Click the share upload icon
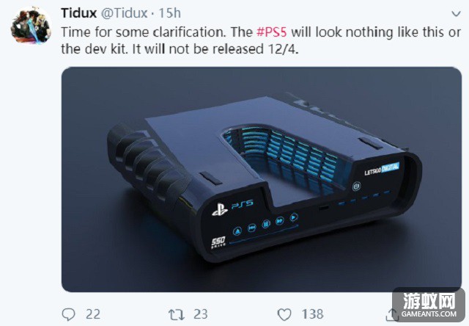469x326 pixels. click(392, 314)
